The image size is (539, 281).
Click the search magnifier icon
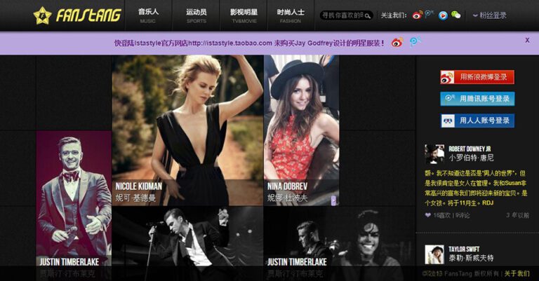(368, 15)
